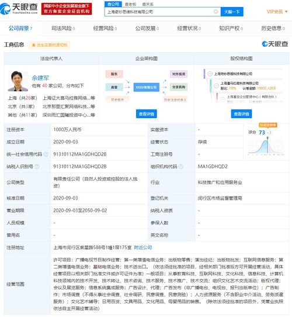This screenshot has height=317, width=292.
Task: Click the 历史股东 box in structure diagram
Action: tap(117, 99)
